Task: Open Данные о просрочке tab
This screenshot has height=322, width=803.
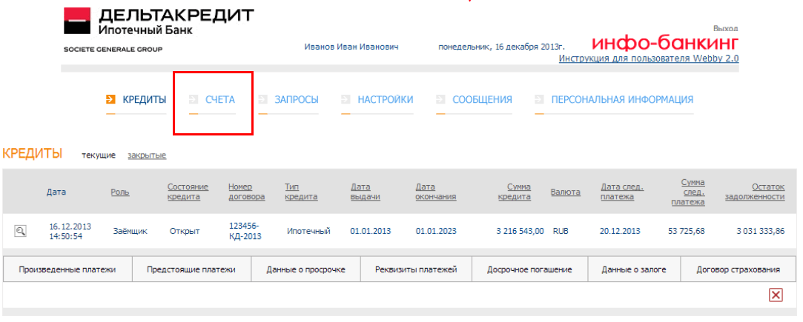Action: [x=305, y=269]
